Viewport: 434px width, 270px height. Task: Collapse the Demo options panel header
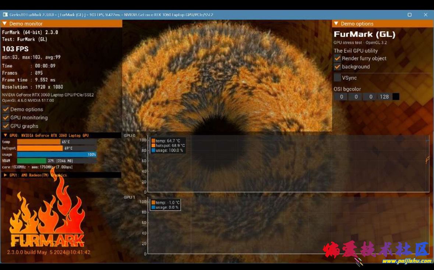coord(336,24)
